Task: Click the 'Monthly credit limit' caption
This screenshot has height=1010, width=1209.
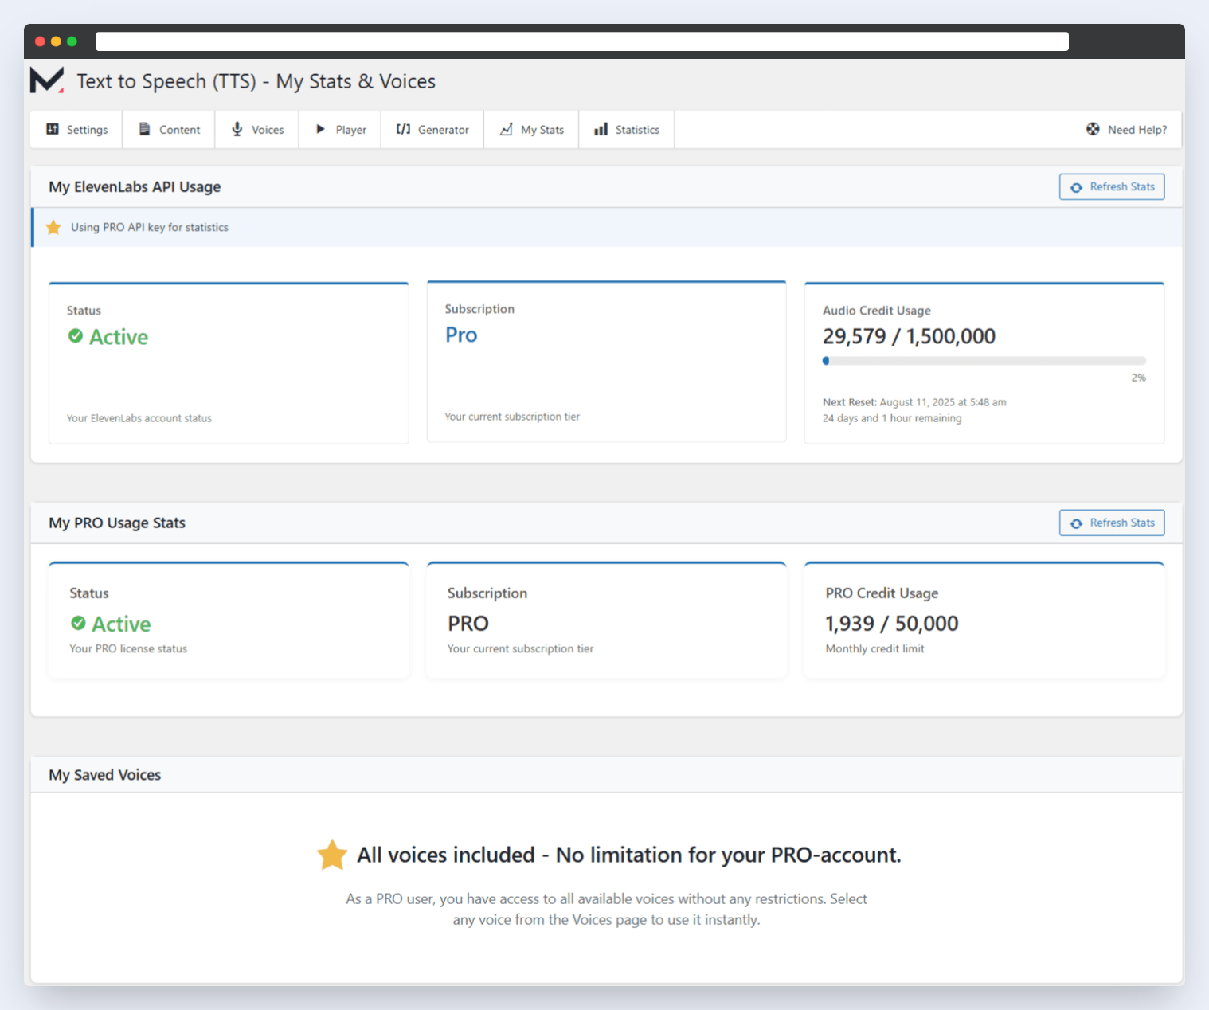Action: (x=874, y=648)
